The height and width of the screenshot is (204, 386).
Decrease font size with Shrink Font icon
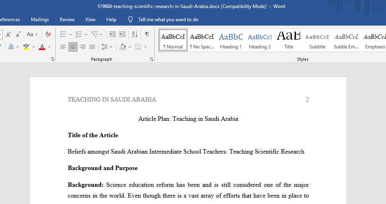[18, 34]
